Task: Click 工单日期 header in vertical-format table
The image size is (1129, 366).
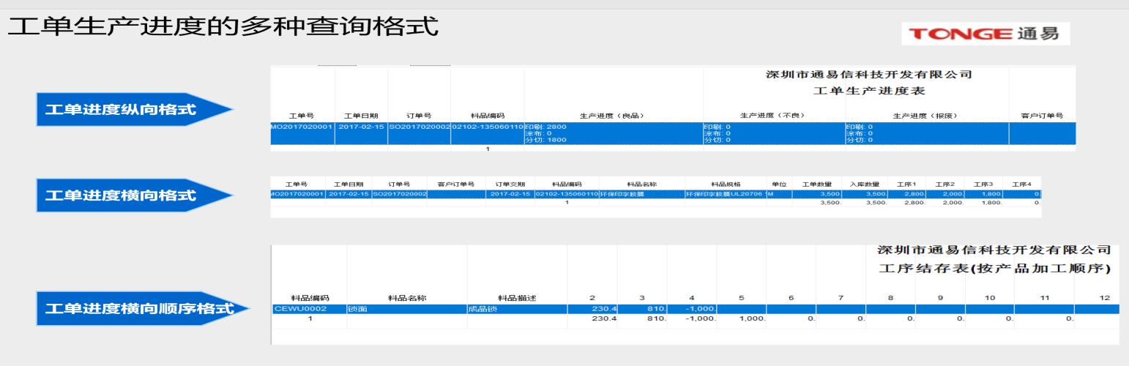Action: pyautogui.click(x=360, y=116)
